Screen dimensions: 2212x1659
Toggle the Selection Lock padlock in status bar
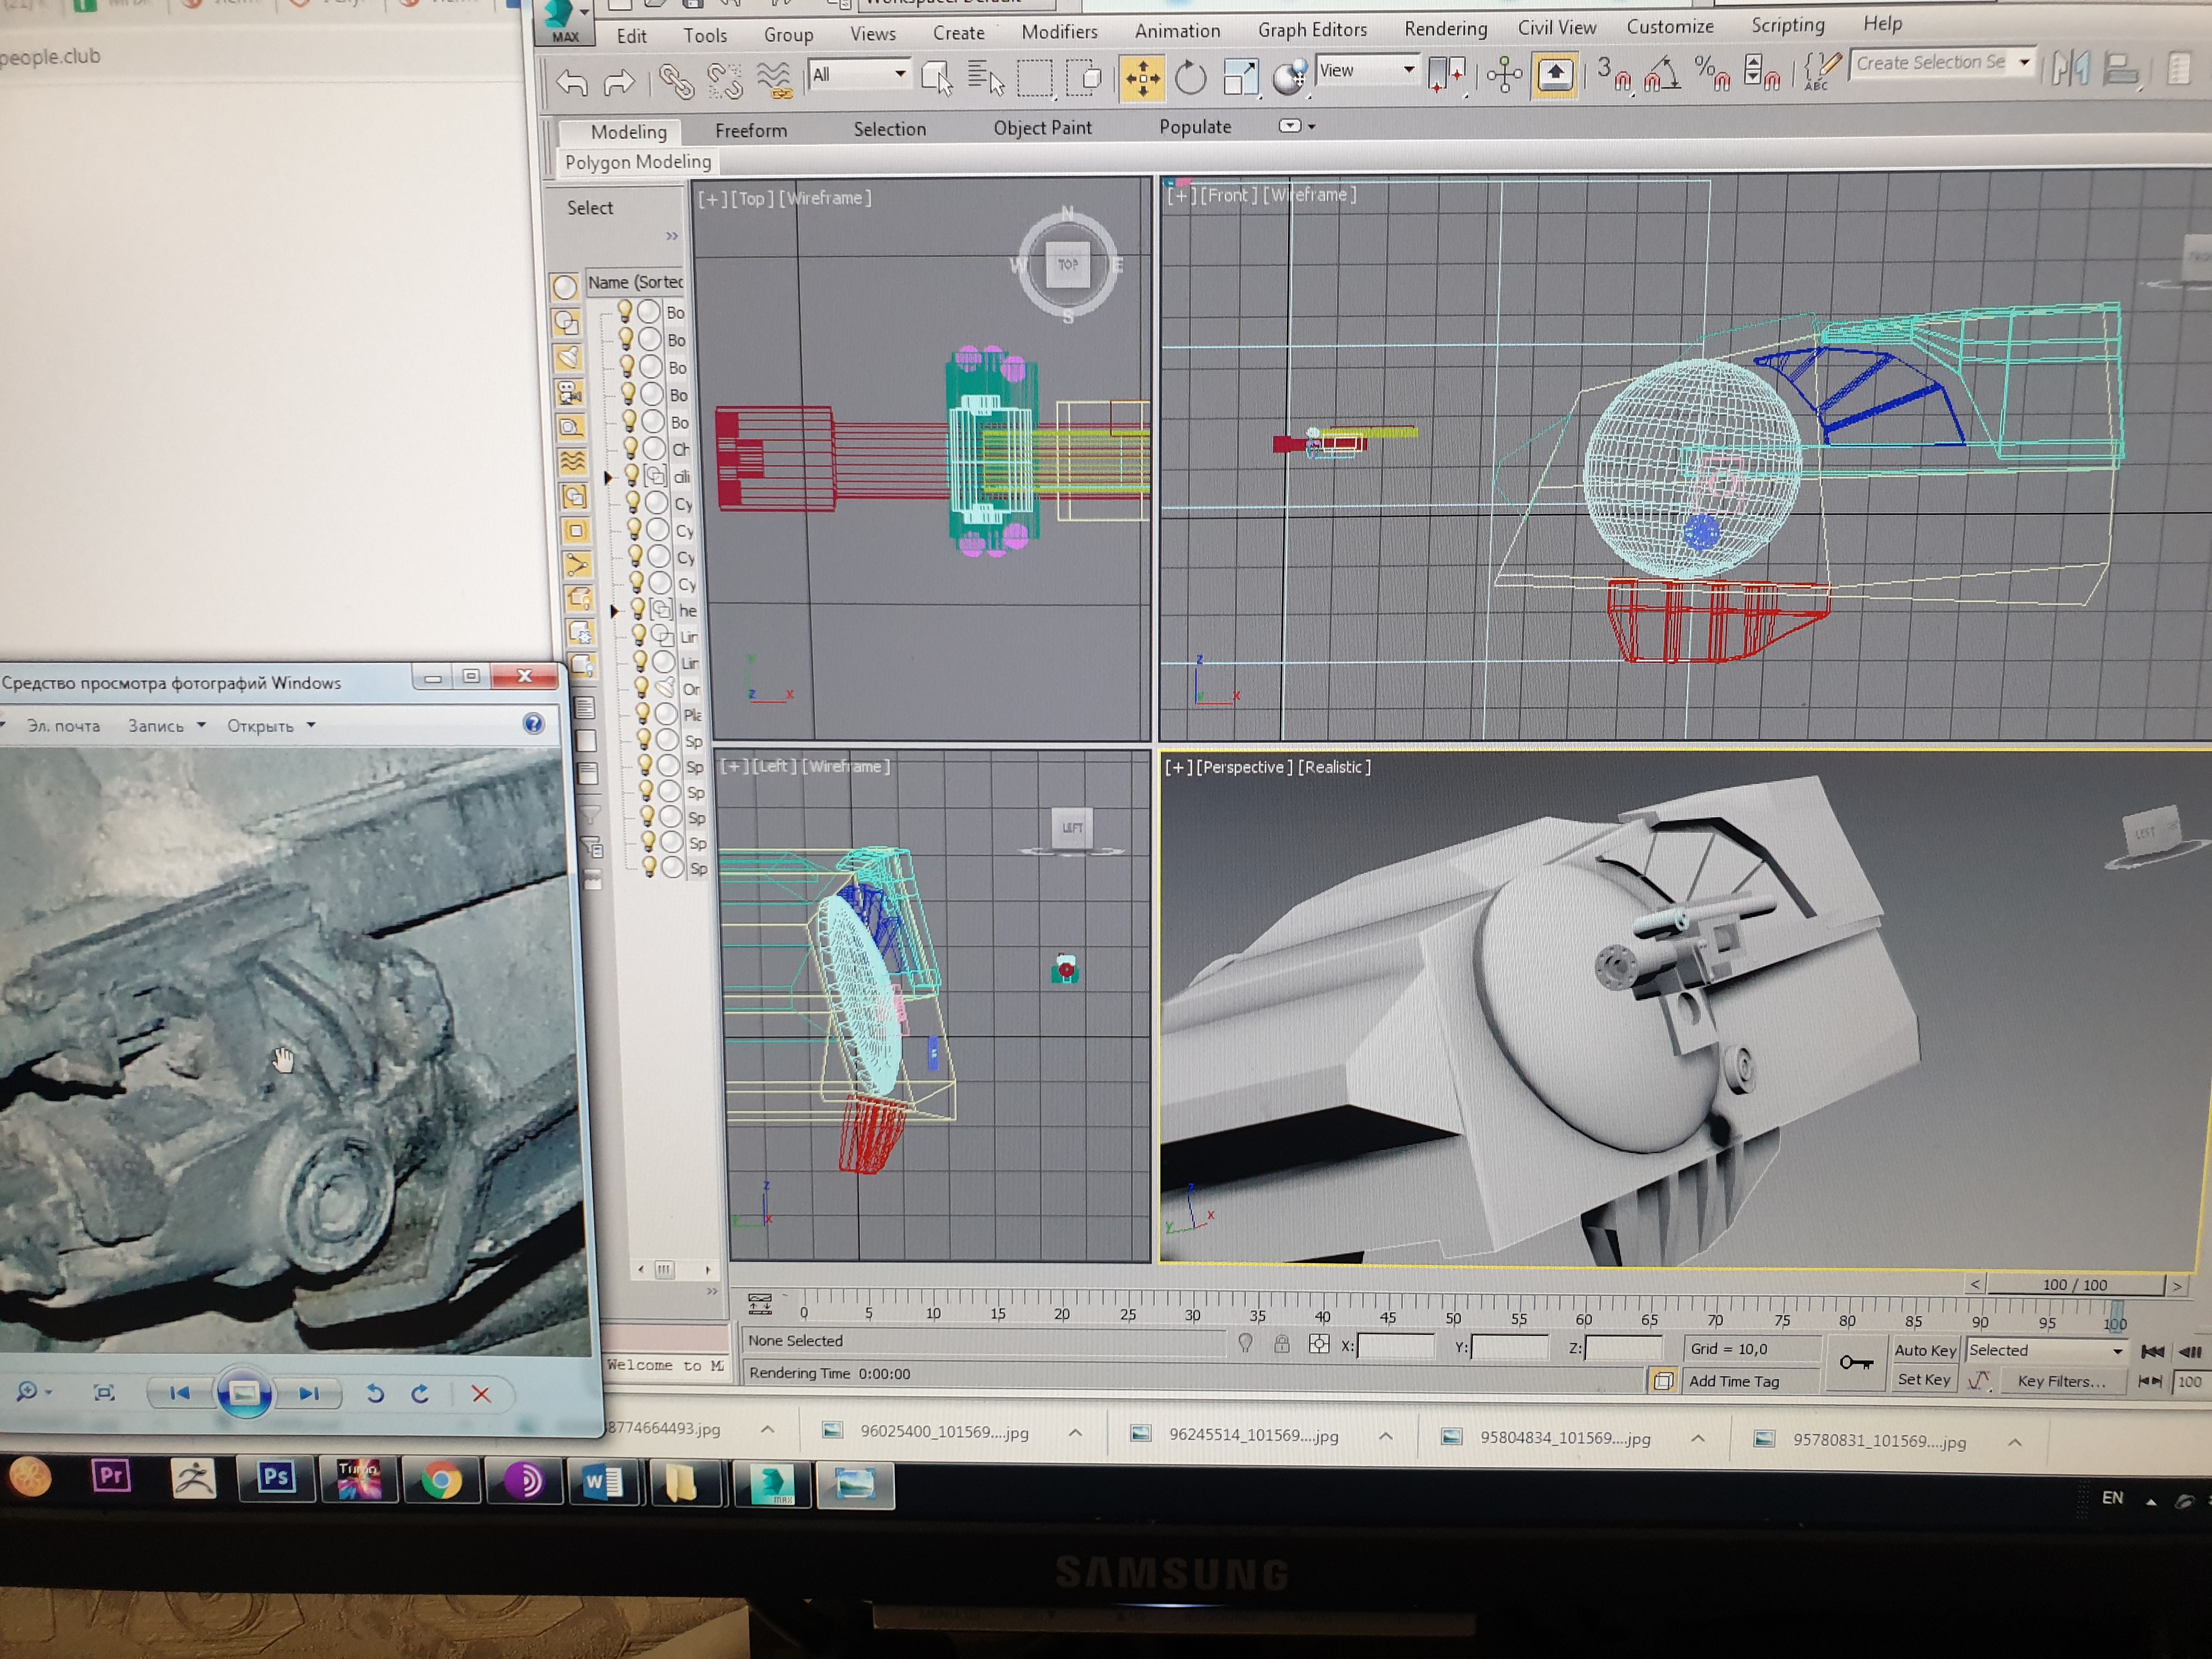click(x=1281, y=1344)
